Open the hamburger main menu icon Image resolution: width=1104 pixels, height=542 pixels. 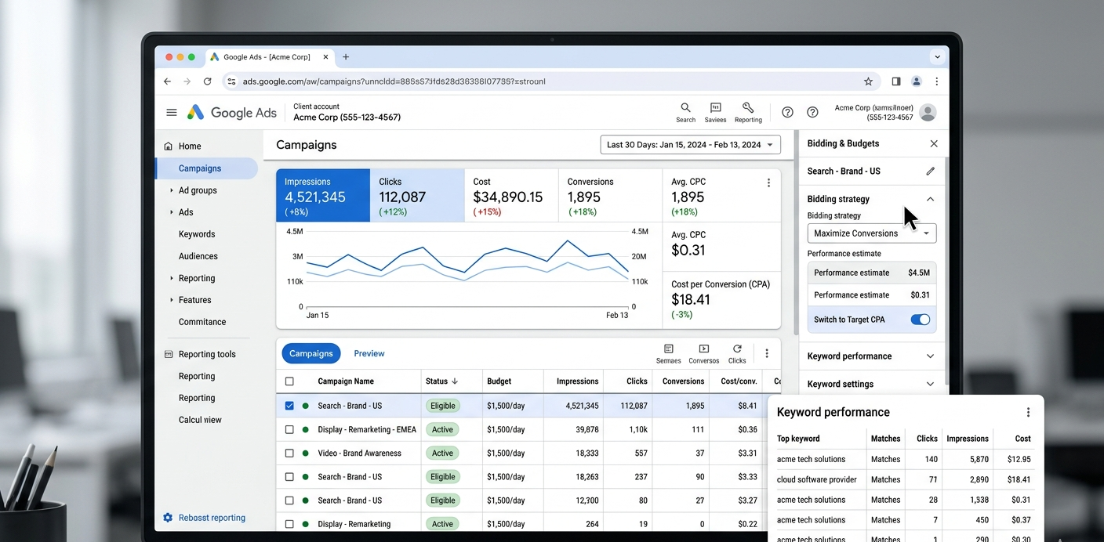tap(172, 112)
